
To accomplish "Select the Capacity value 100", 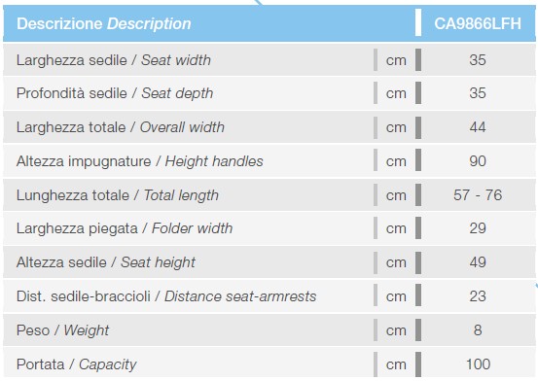I will pyautogui.click(x=478, y=364).
